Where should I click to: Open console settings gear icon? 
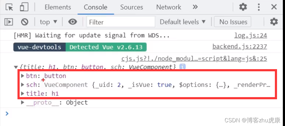[x=274, y=22]
